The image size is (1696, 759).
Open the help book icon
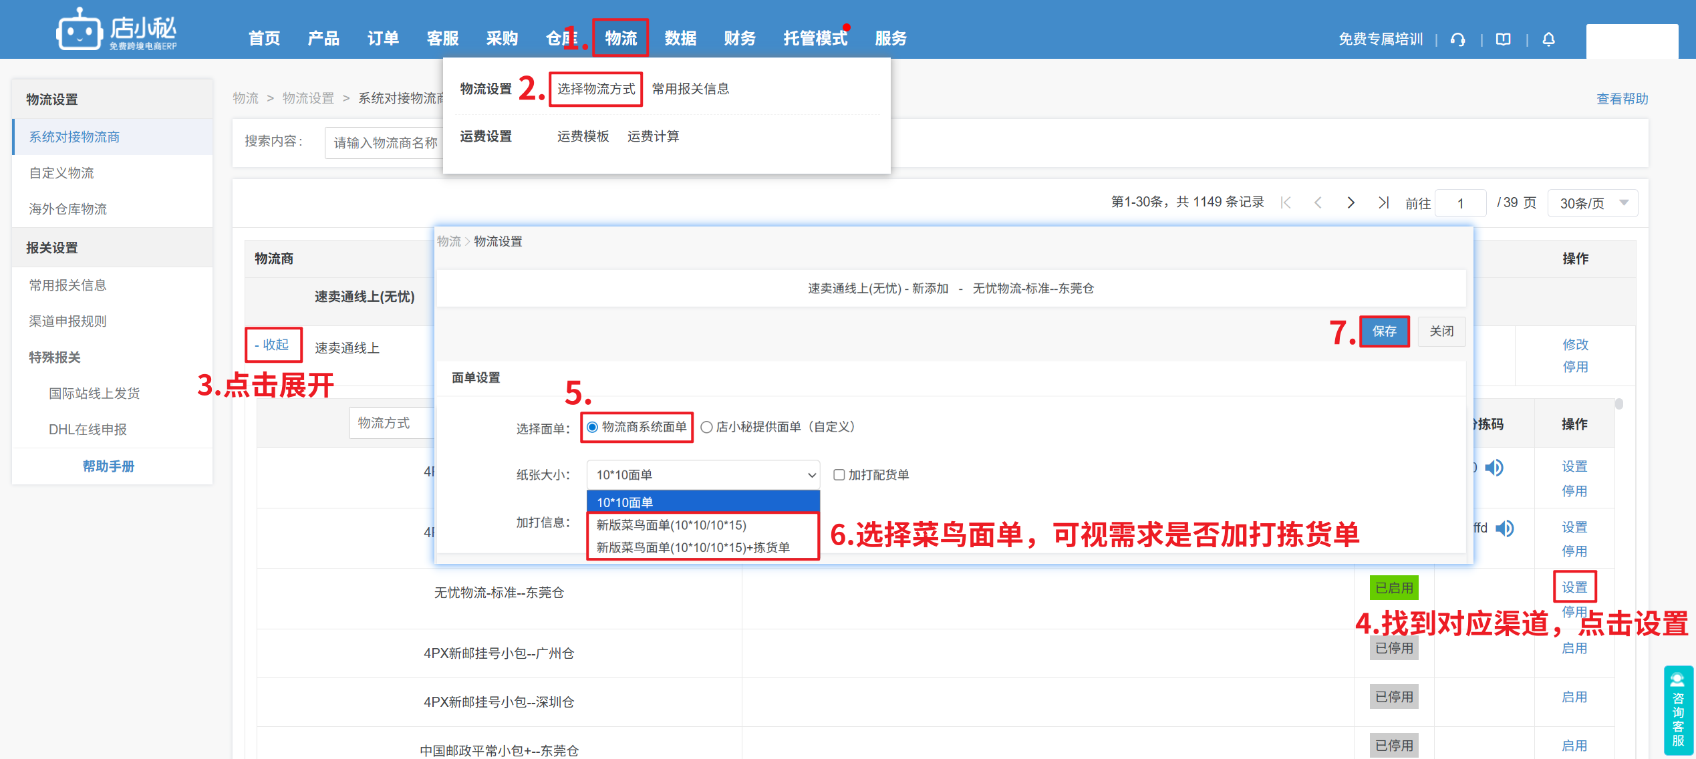pyautogui.click(x=1503, y=39)
